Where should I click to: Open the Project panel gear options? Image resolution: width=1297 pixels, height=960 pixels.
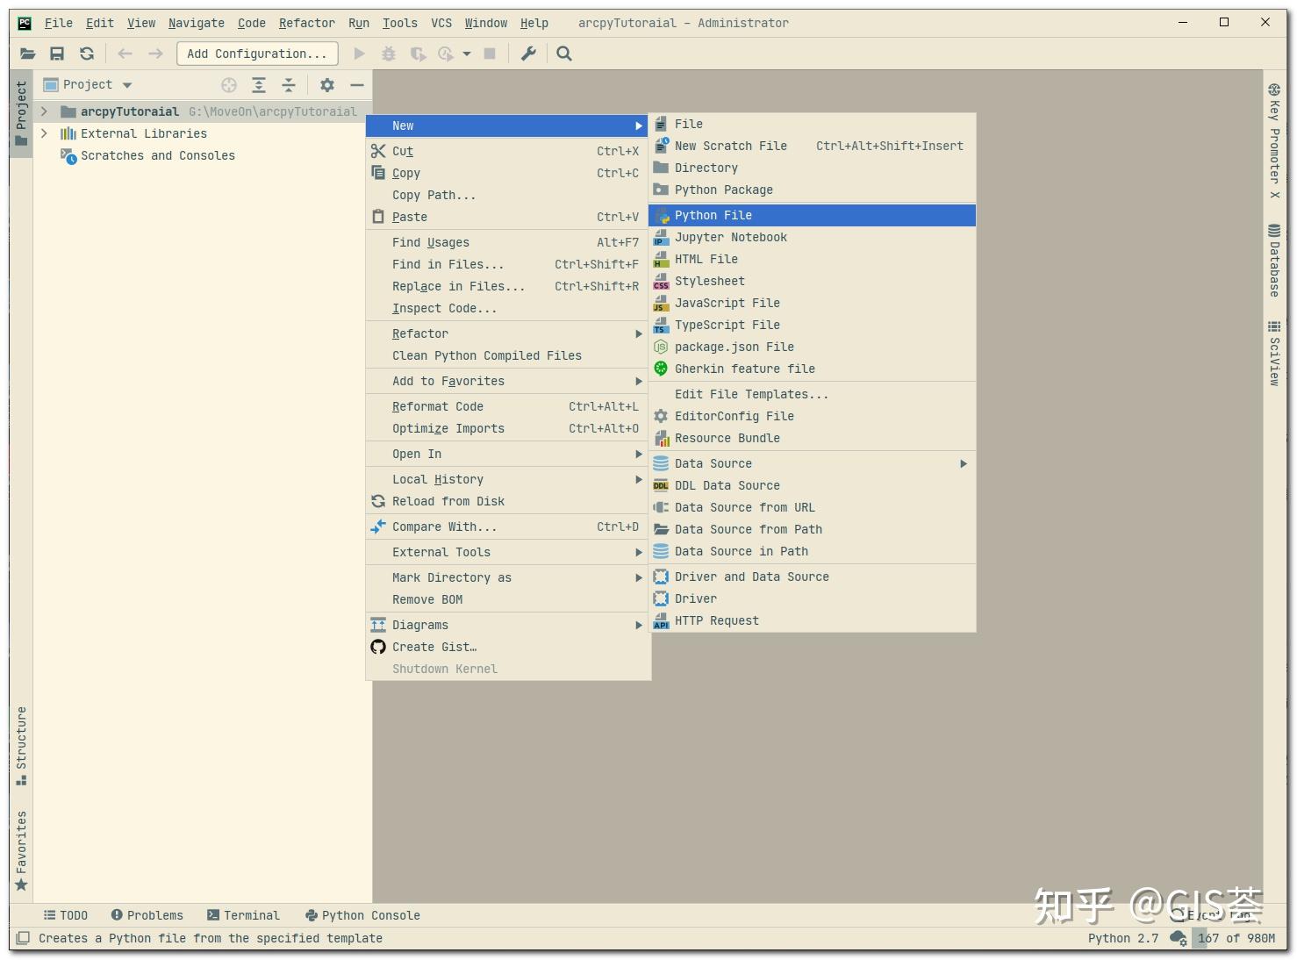[x=327, y=85]
